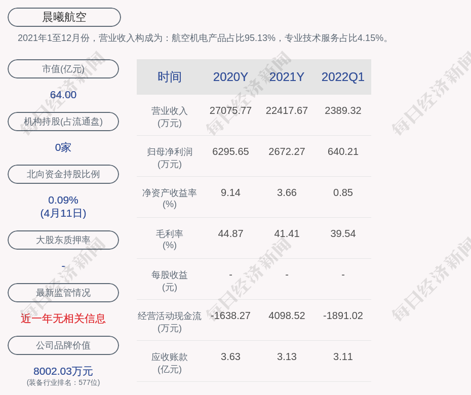Select cash flow value -1638.27
The height and width of the screenshot is (395, 471).
tap(230, 315)
